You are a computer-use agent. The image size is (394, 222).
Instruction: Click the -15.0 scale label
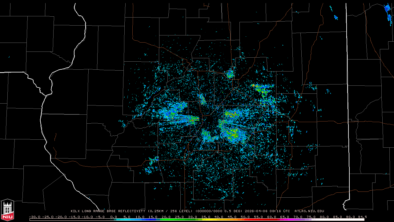click(x=74, y=217)
